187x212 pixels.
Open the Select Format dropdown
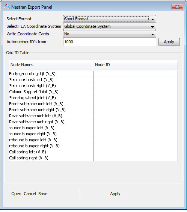[x=110, y=19]
